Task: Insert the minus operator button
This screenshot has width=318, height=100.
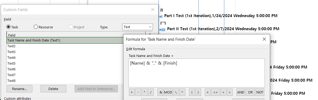Action: tap(138, 92)
